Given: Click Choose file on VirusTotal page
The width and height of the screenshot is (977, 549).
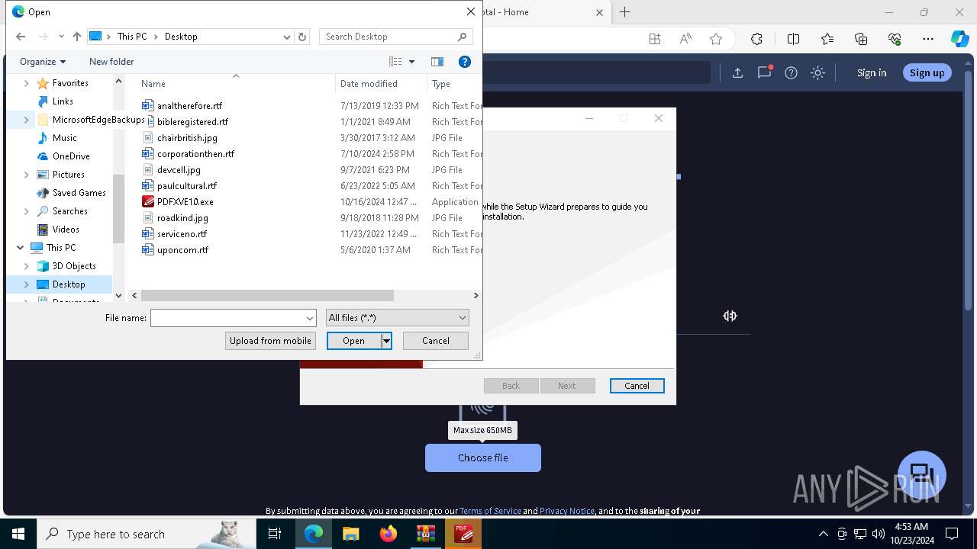Looking at the screenshot, I should click(x=483, y=458).
